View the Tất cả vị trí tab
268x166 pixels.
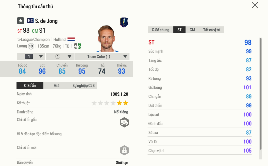pyautogui.click(x=211, y=30)
